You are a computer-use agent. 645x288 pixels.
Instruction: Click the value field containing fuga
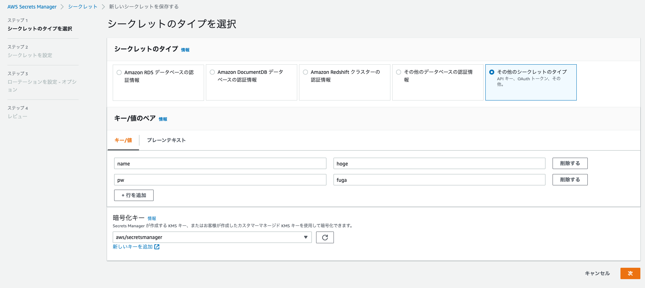click(x=439, y=180)
